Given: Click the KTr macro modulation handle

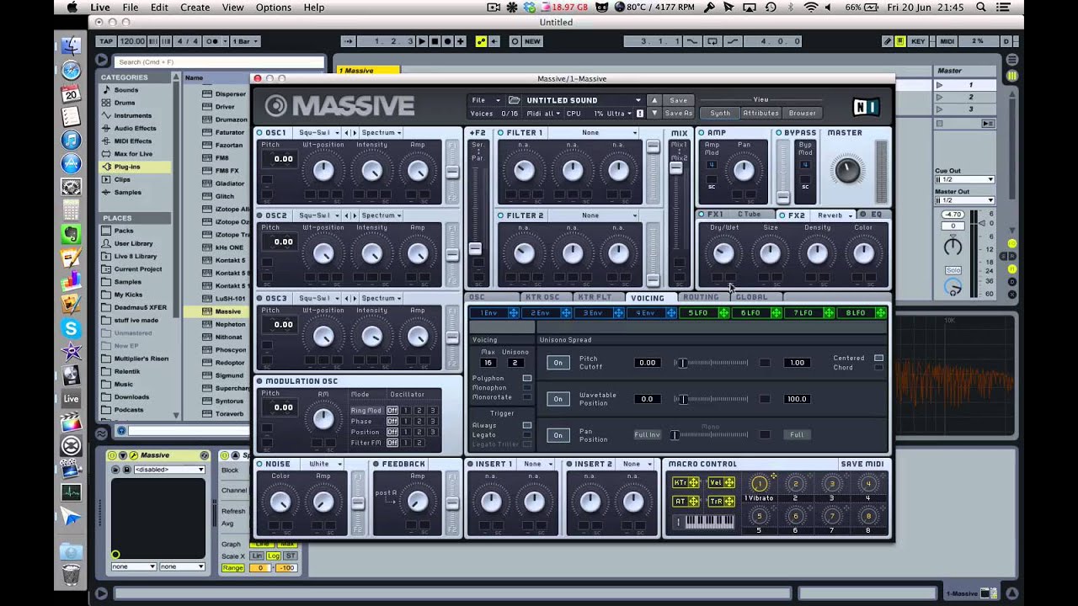Looking at the screenshot, I should tap(693, 482).
